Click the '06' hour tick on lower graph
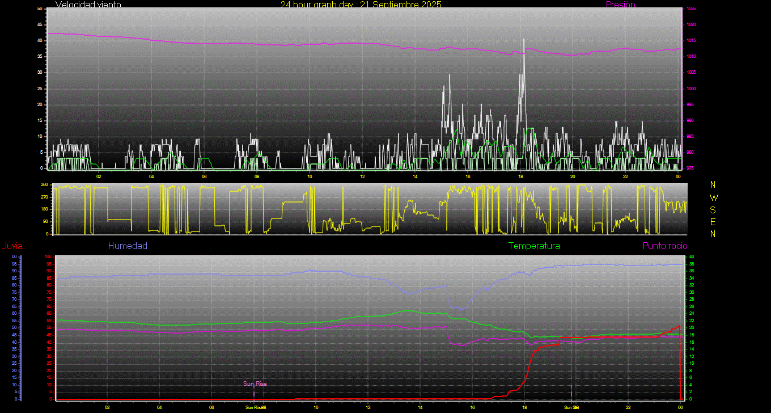Image resolution: width=771 pixels, height=413 pixels. tap(211, 407)
